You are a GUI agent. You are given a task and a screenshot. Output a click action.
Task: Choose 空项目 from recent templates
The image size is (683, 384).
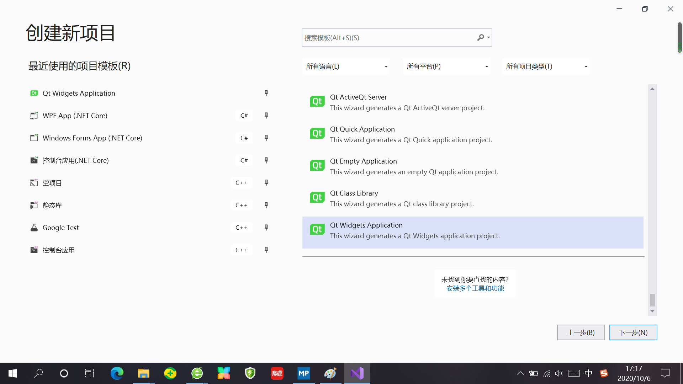(52, 183)
